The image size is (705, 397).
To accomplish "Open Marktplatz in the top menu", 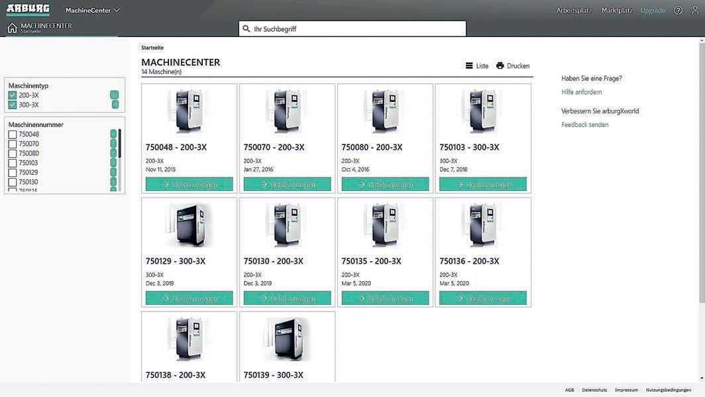I will tap(617, 11).
